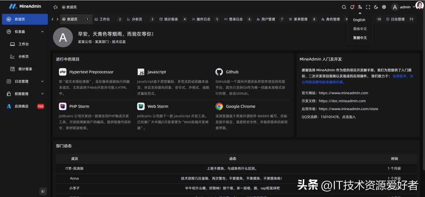This screenshot has width=425, height=197.
Task: Open the notification bell
Action: pos(352,7)
